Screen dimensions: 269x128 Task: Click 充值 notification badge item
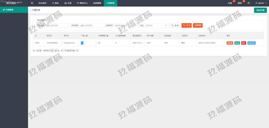coord(230,3)
